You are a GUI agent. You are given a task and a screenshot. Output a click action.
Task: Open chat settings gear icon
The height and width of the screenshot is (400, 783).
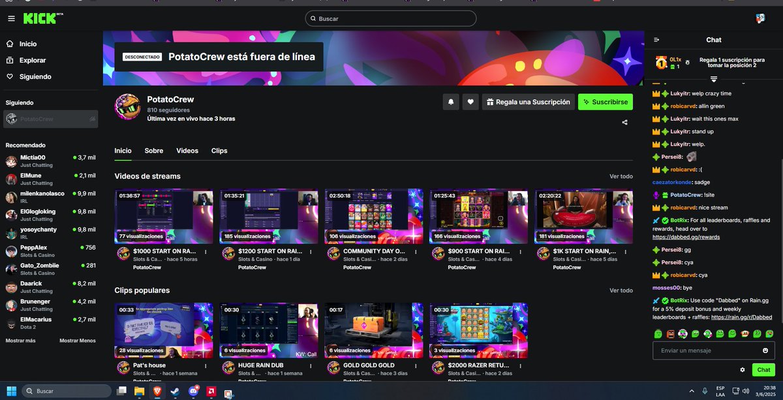(x=743, y=370)
